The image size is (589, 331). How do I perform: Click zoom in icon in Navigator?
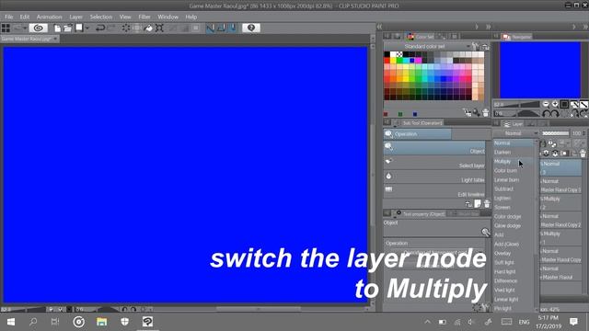click(555, 104)
